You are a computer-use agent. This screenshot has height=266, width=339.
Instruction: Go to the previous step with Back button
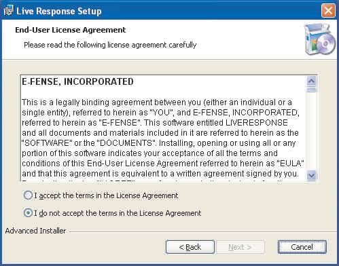tap(190, 247)
